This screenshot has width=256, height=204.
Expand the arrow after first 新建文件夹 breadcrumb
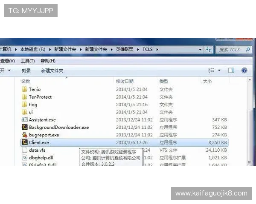click(81, 49)
